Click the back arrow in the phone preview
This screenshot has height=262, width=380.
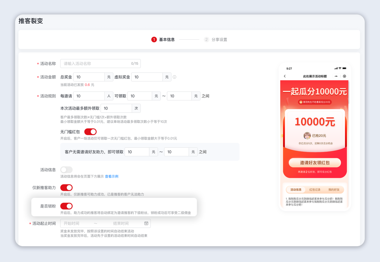coord(285,76)
